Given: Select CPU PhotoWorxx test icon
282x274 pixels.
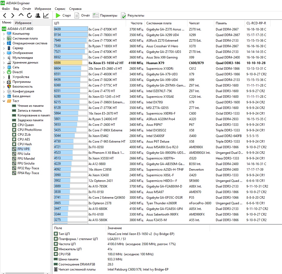Looking at the screenshot, I should pos(14,130).
